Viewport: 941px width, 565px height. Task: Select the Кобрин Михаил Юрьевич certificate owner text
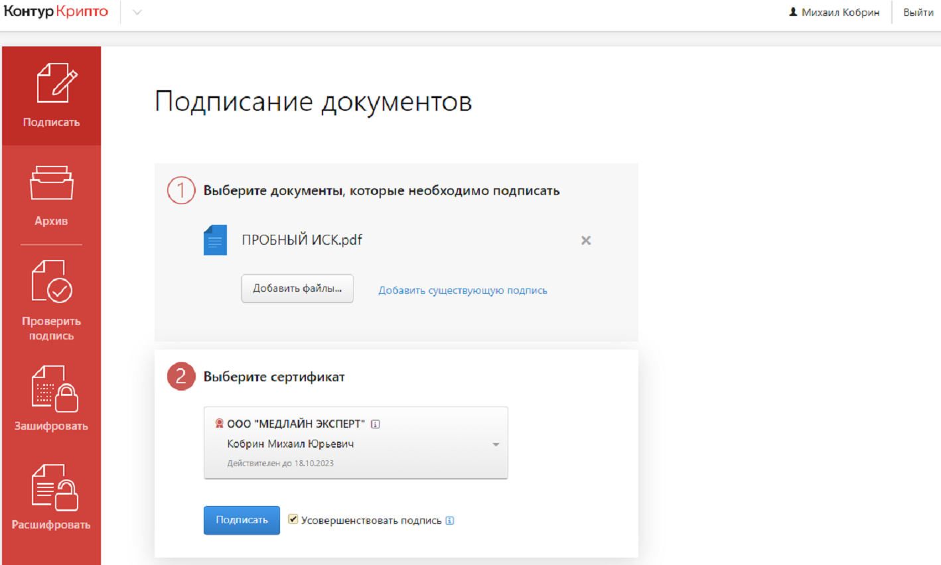291,444
